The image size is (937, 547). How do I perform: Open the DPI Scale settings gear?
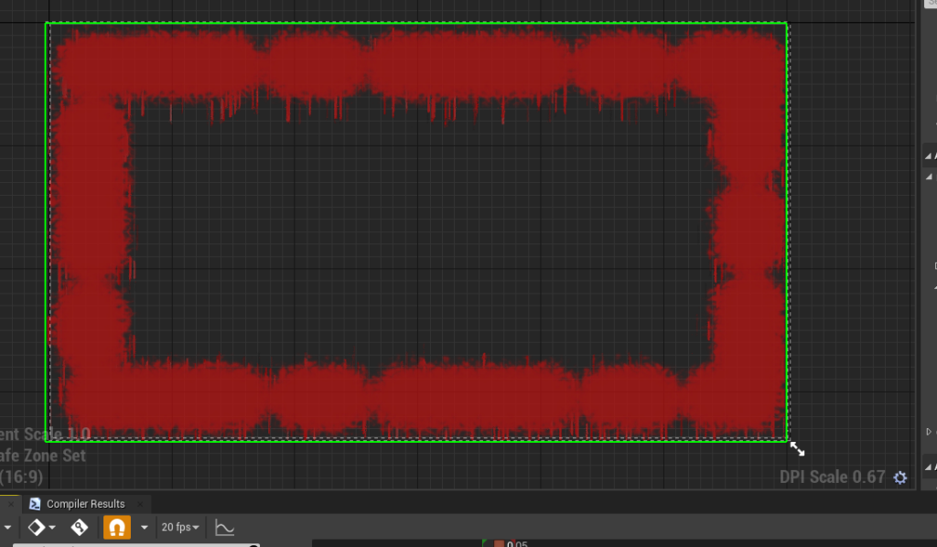click(900, 477)
